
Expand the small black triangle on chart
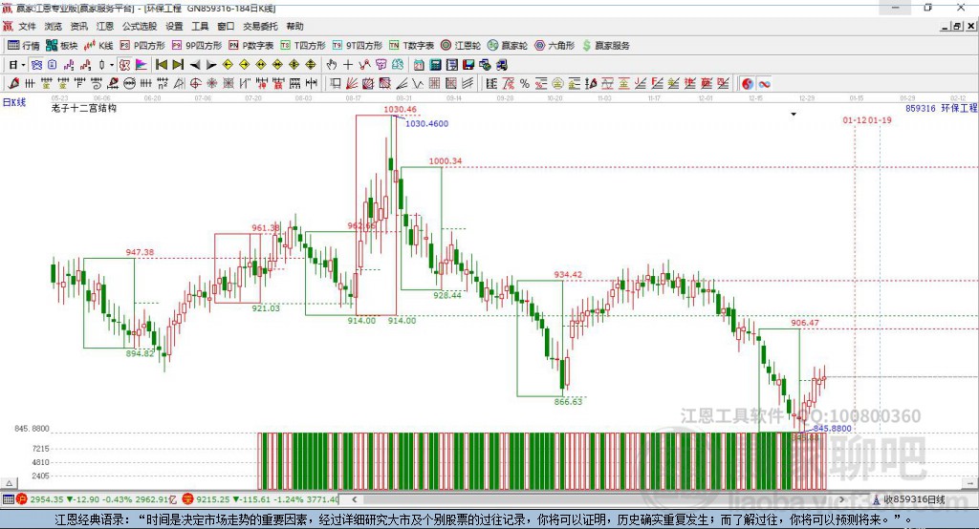(794, 115)
